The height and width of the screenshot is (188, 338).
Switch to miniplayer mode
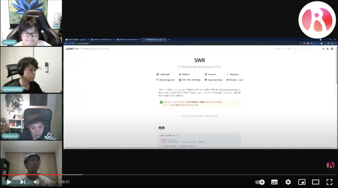[x=302, y=182]
